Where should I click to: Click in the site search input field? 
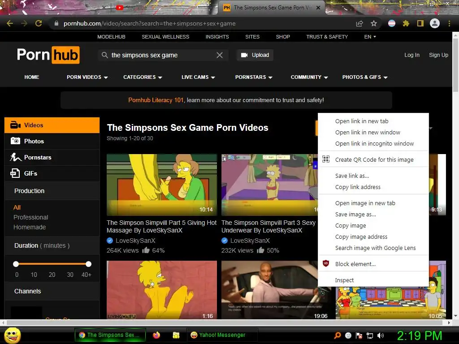coord(162,55)
